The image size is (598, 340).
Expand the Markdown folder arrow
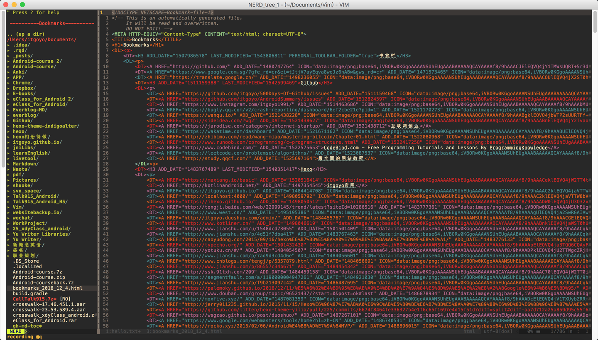[x=8, y=164]
